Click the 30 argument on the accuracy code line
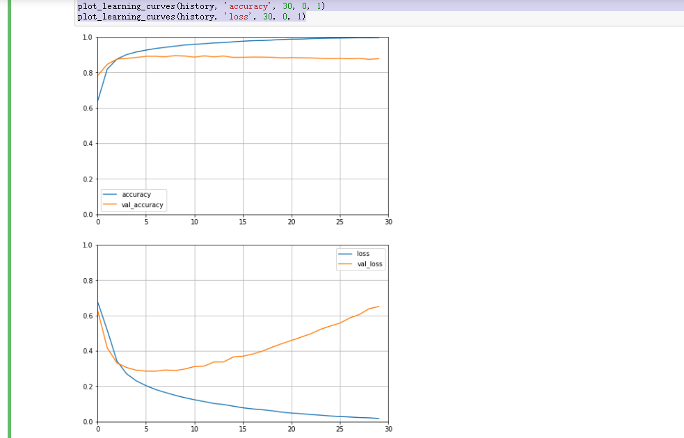Screen dimensions: 684x438 click(x=287, y=6)
